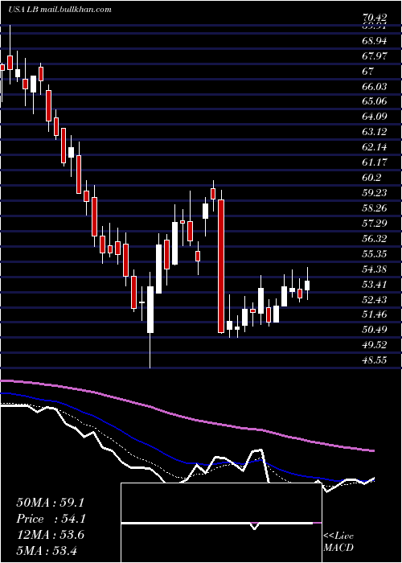The height and width of the screenshot is (563, 402).
Task: Click the USA LB mail.bullkhan.com chart title
Action: tap(59, 10)
